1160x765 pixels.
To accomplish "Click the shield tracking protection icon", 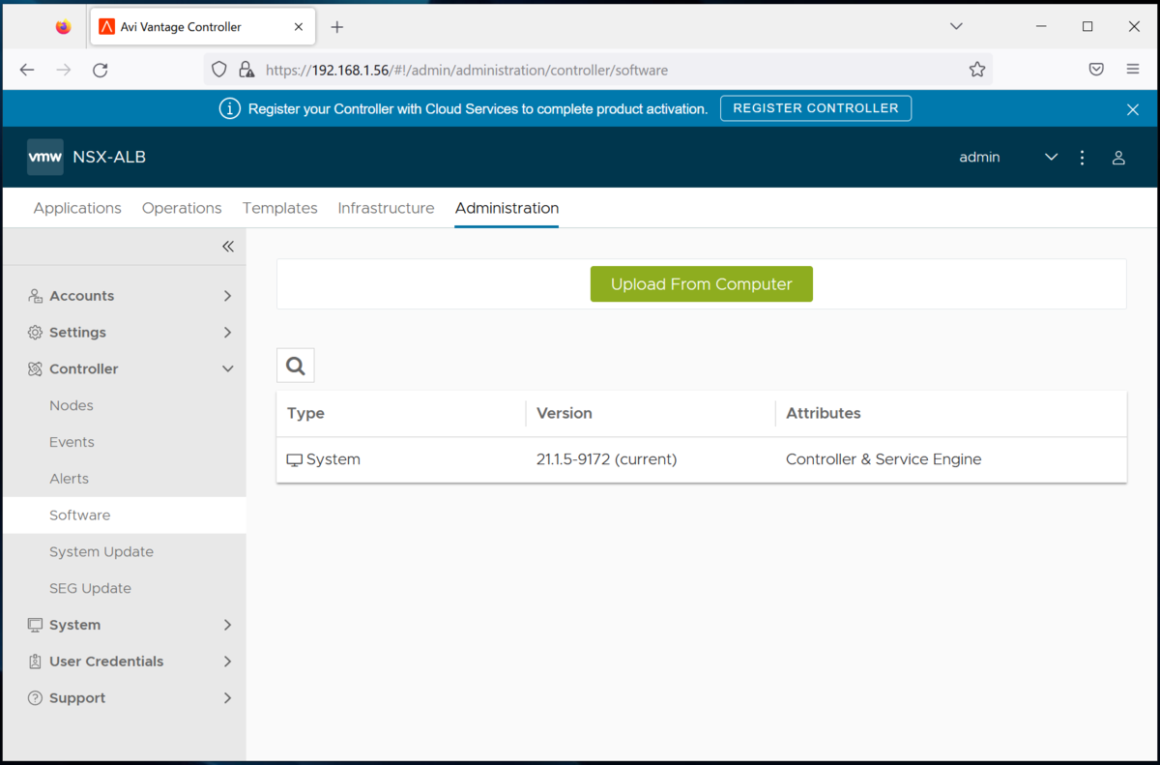I will [x=219, y=70].
